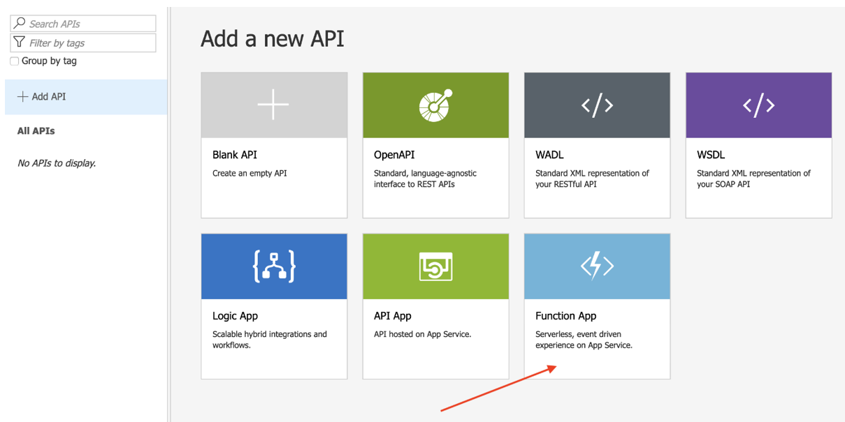Click the search magnifier icon

tap(19, 23)
